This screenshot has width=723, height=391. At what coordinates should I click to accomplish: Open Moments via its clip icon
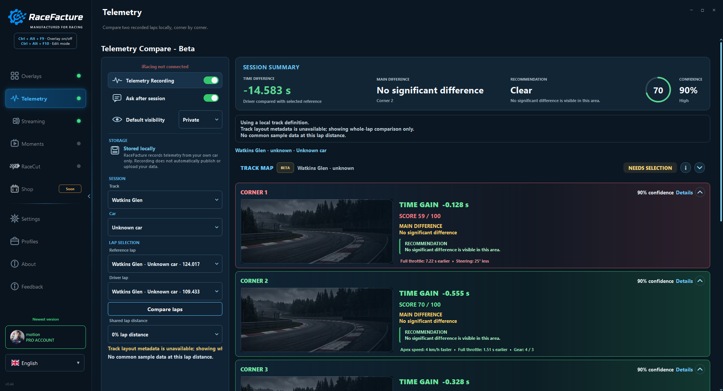(x=15, y=143)
